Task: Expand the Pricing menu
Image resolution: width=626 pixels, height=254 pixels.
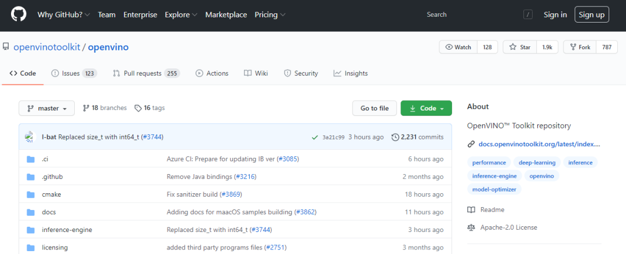Action: coord(270,14)
